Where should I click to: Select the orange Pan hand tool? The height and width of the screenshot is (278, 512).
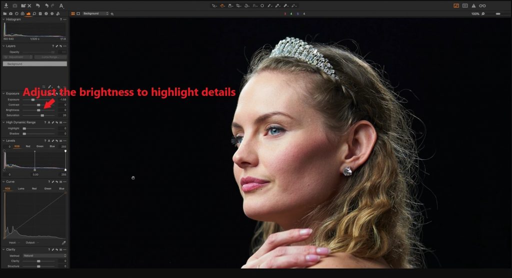click(x=222, y=6)
